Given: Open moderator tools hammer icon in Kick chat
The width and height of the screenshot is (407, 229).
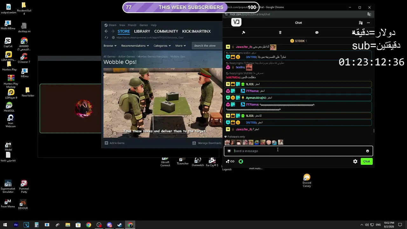Looking at the screenshot, I should [244, 32].
